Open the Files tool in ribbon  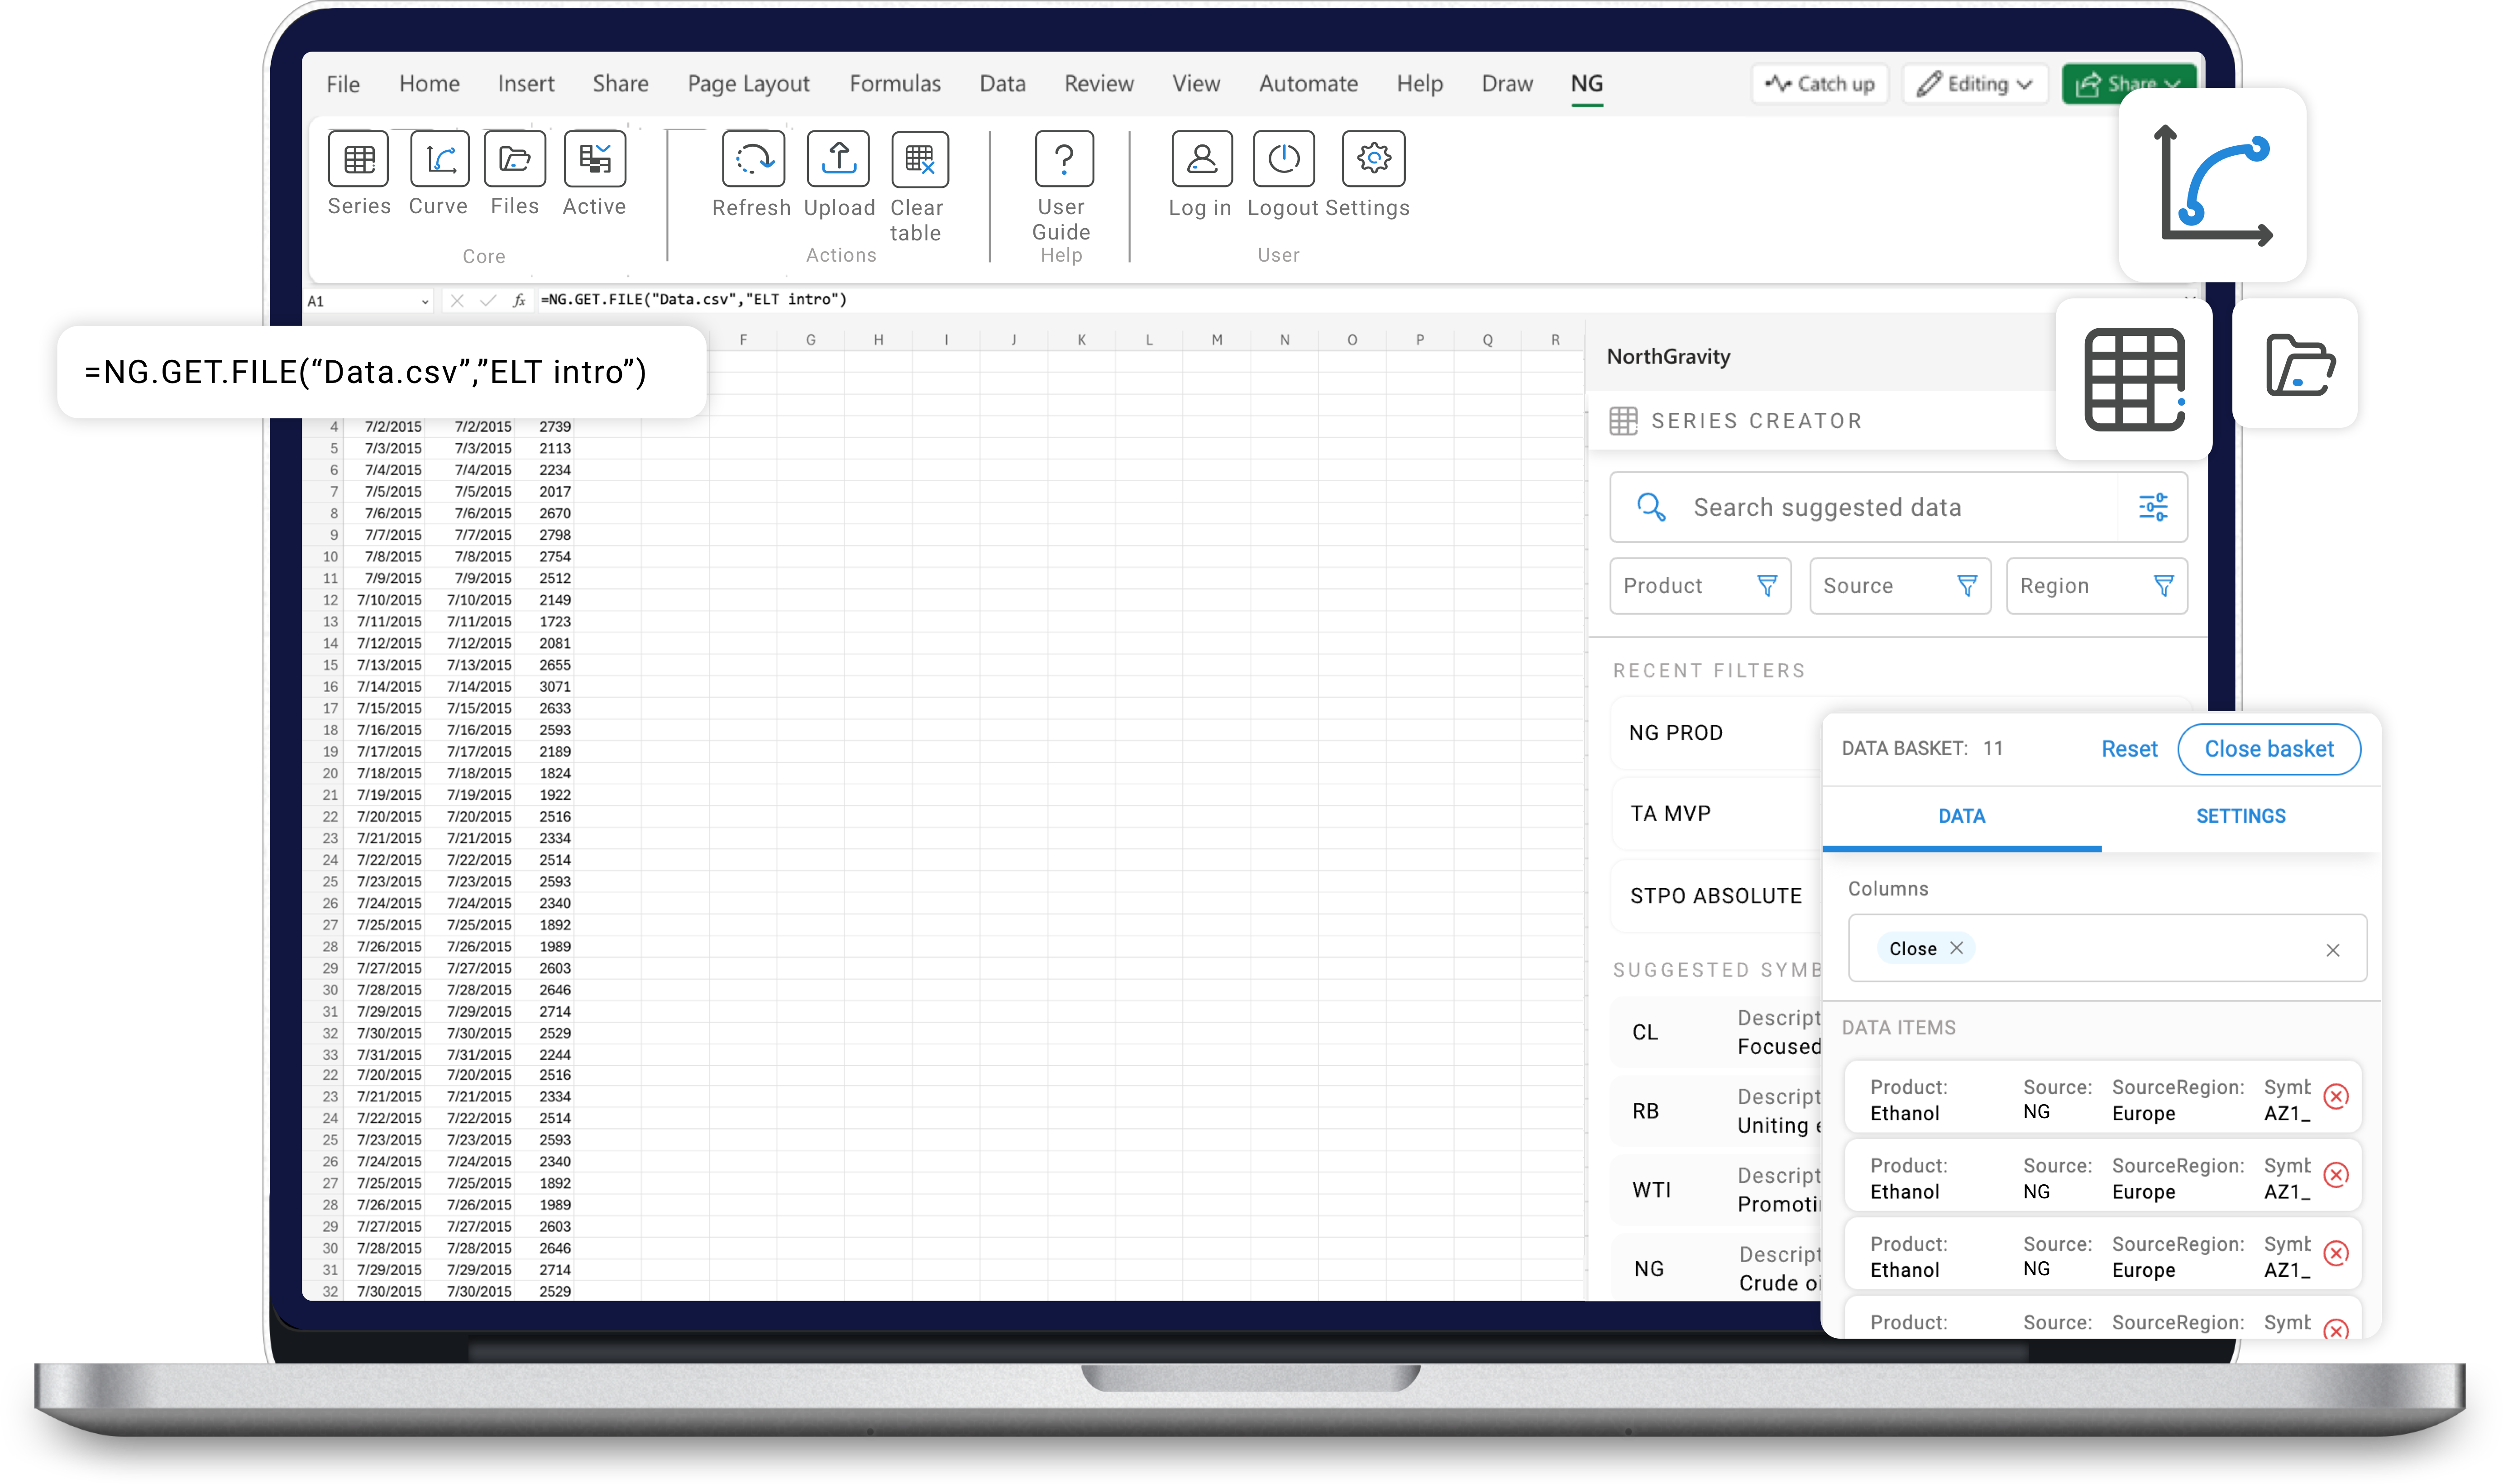515,159
